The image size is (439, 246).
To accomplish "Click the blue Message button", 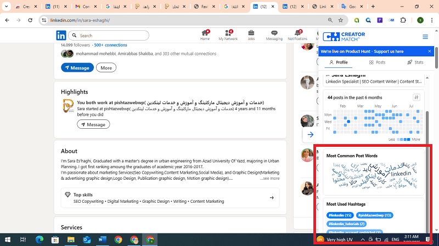I will click(77, 67).
